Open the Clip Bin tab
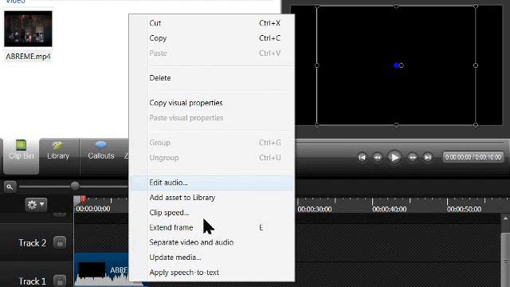The width and height of the screenshot is (510, 287). (x=22, y=156)
